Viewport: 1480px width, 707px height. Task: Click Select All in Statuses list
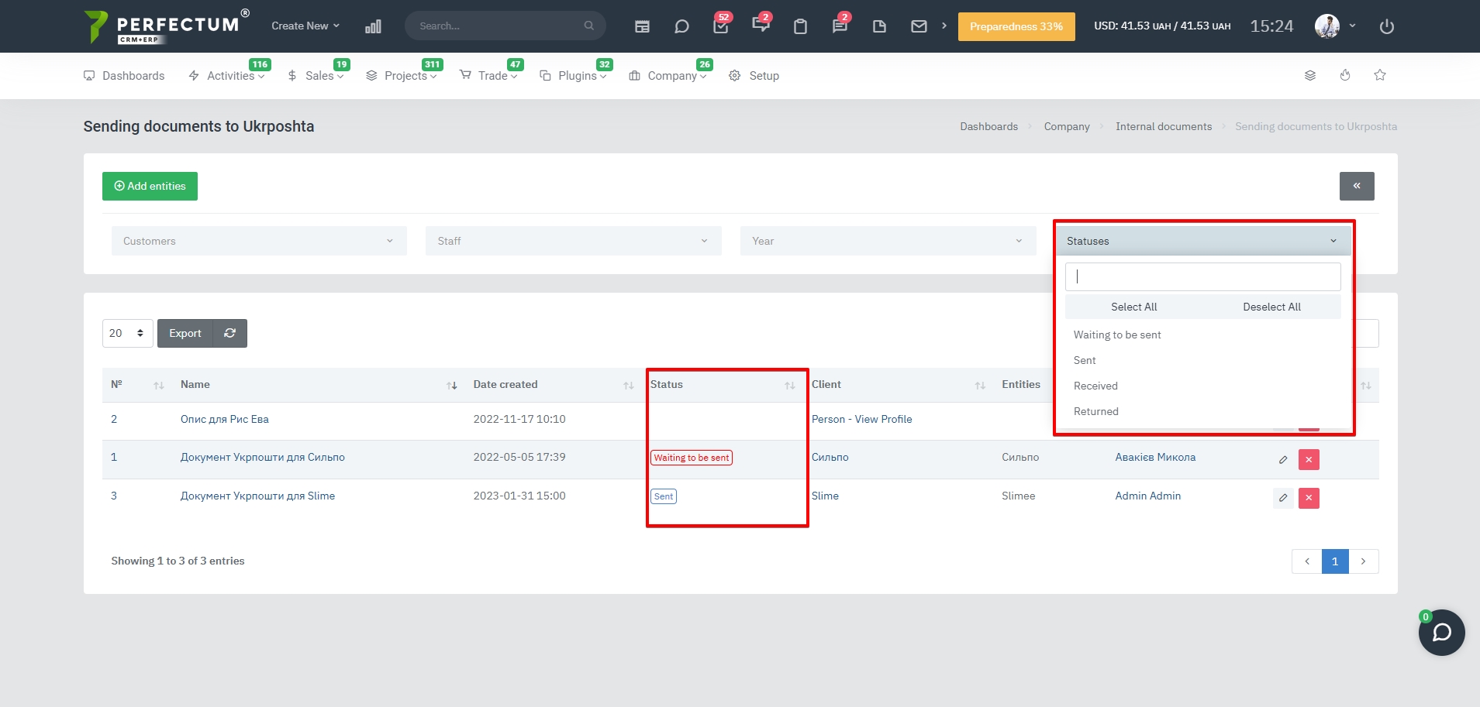pyautogui.click(x=1133, y=307)
